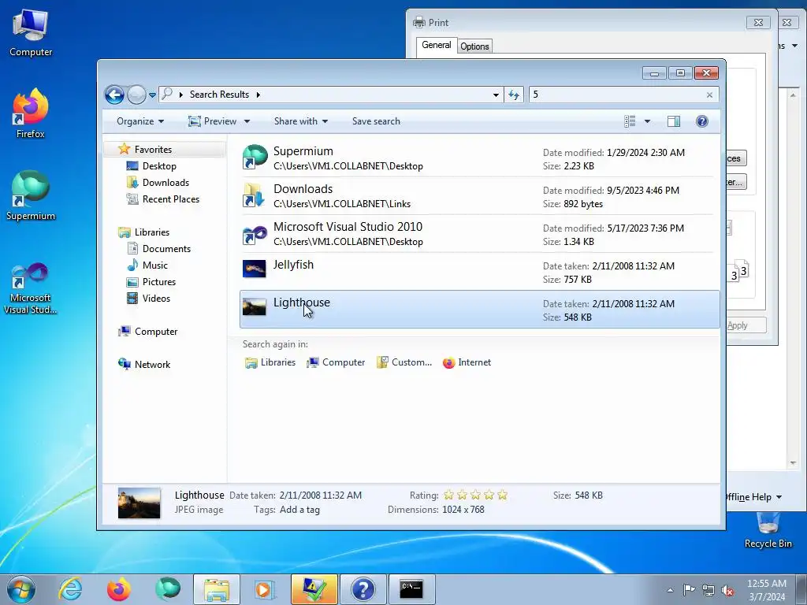Open the Share with menu
The height and width of the screenshot is (605, 807).
[x=300, y=121]
